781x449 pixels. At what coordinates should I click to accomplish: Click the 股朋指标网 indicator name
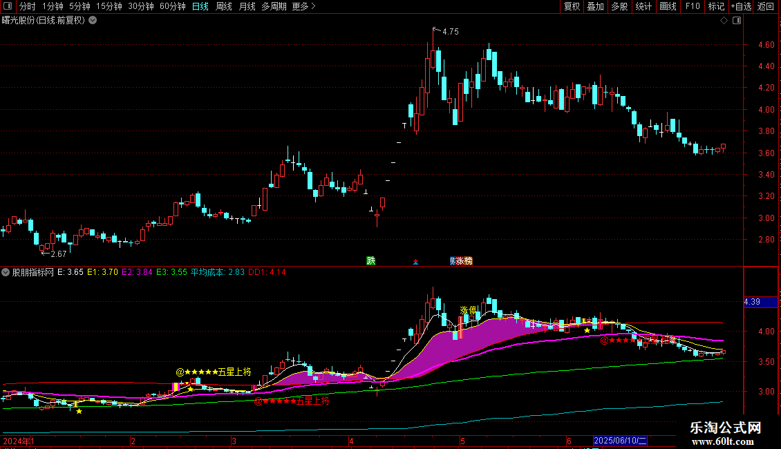click(33, 272)
